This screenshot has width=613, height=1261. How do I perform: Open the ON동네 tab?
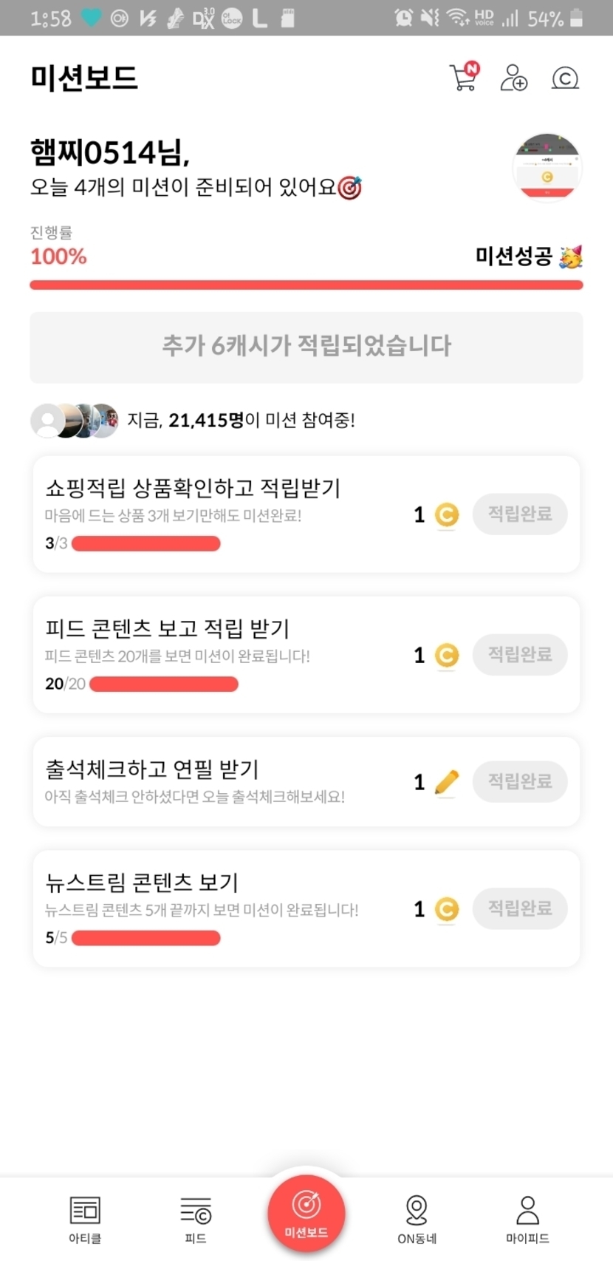click(x=417, y=1218)
